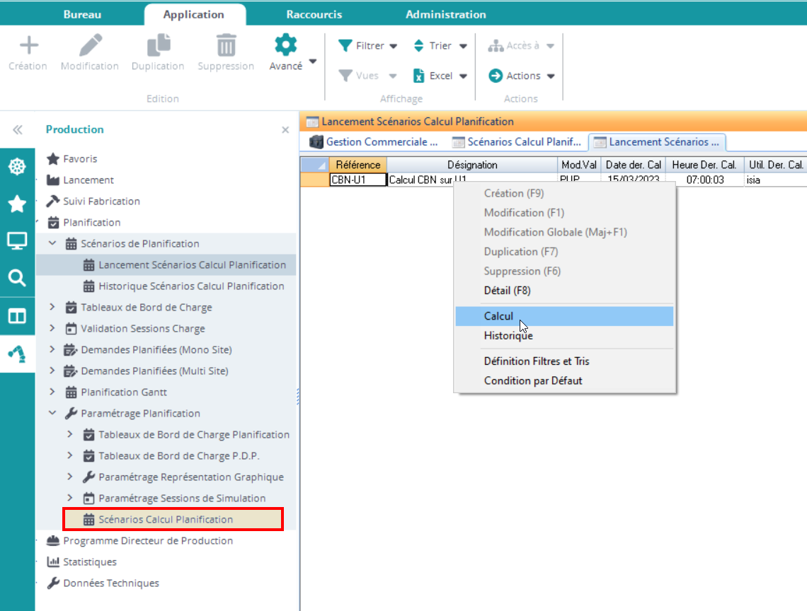Open the Gestion Commerciale tab
The height and width of the screenshot is (611, 807).
pos(374,142)
